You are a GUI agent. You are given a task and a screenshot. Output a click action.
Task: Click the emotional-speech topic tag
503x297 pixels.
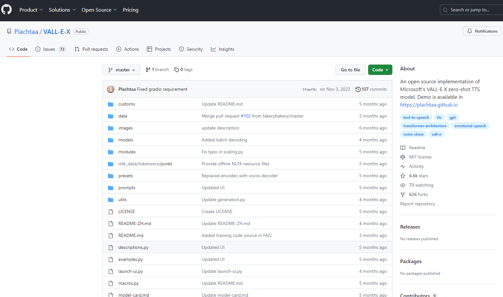470,126
